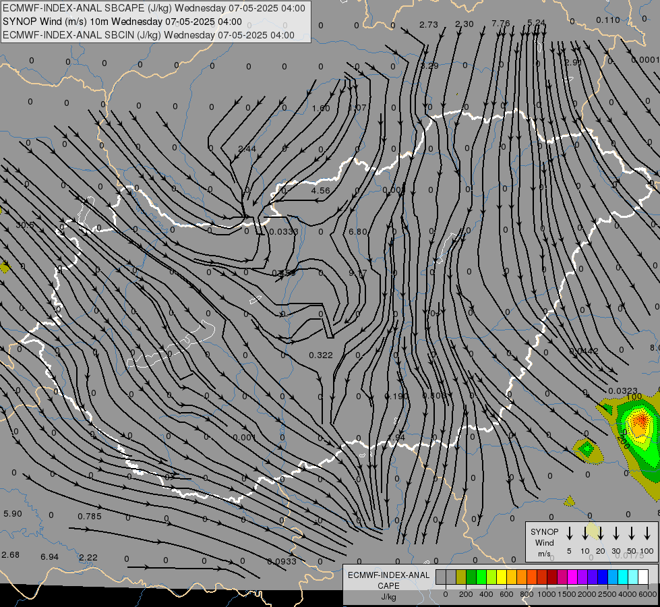Pick the dark green CAPE legend swatch
This screenshot has height=607, width=660.
[471, 577]
